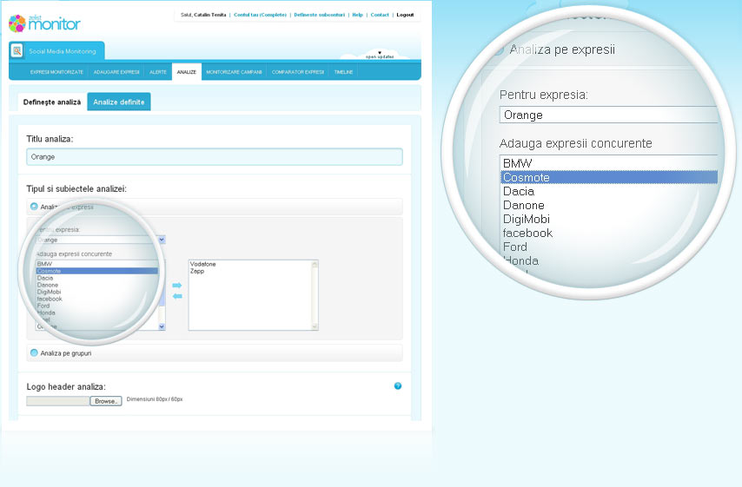The width and height of the screenshot is (742, 487).
Task: Open TIMELINE menu item
Action: (343, 72)
